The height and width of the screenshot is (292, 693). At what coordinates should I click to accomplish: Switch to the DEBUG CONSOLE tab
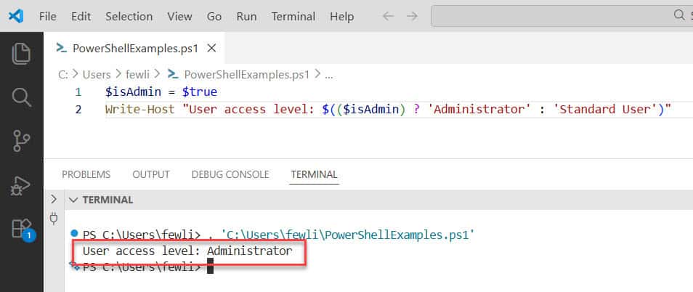pyautogui.click(x=230, y=174)
